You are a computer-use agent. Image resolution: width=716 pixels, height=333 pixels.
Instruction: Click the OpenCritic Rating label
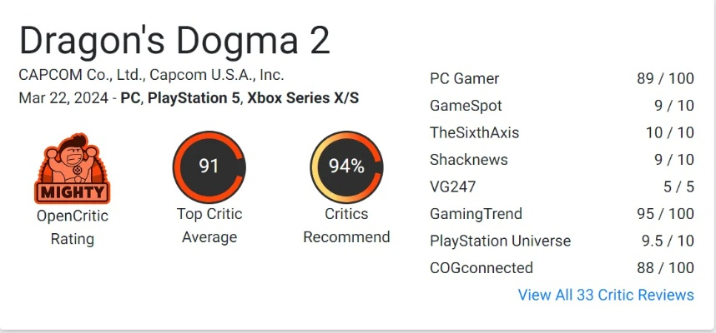coord(72,227)
